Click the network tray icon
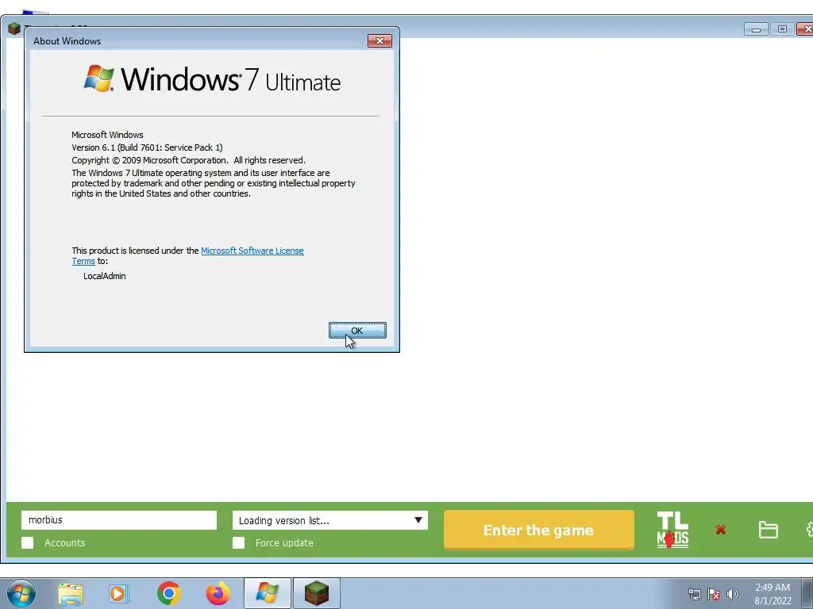The image size is (813, 609). [x=694, y=594]
